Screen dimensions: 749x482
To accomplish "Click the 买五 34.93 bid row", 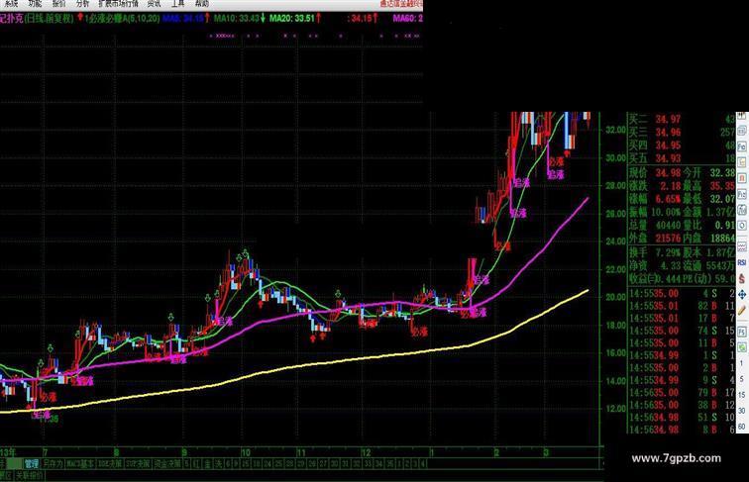I will tap(682, 158).
